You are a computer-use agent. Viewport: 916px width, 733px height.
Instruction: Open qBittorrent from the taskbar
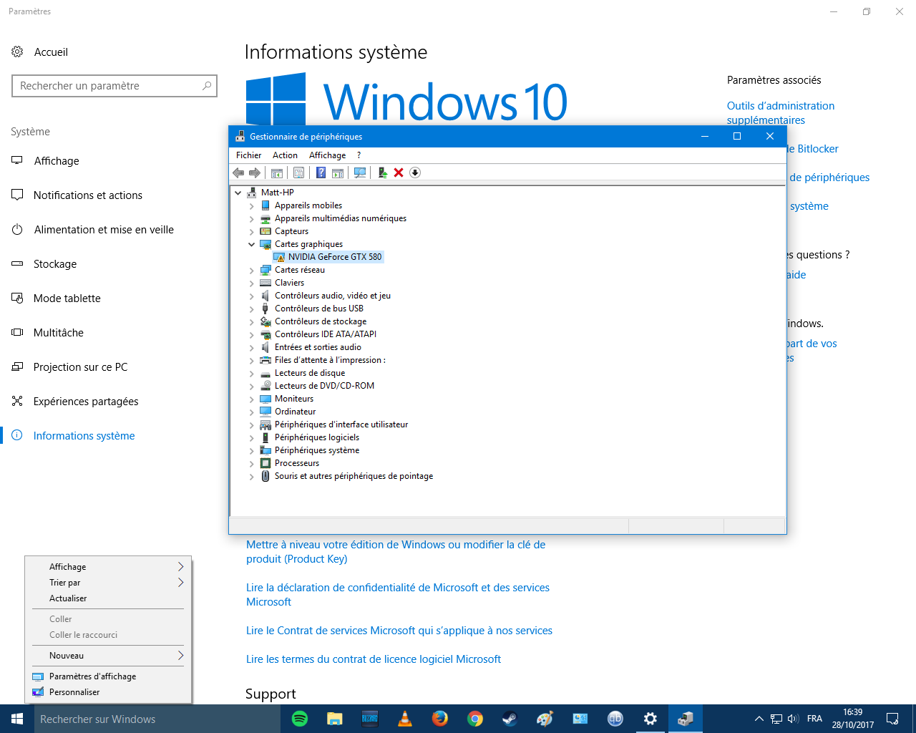[x=615, y=719]
